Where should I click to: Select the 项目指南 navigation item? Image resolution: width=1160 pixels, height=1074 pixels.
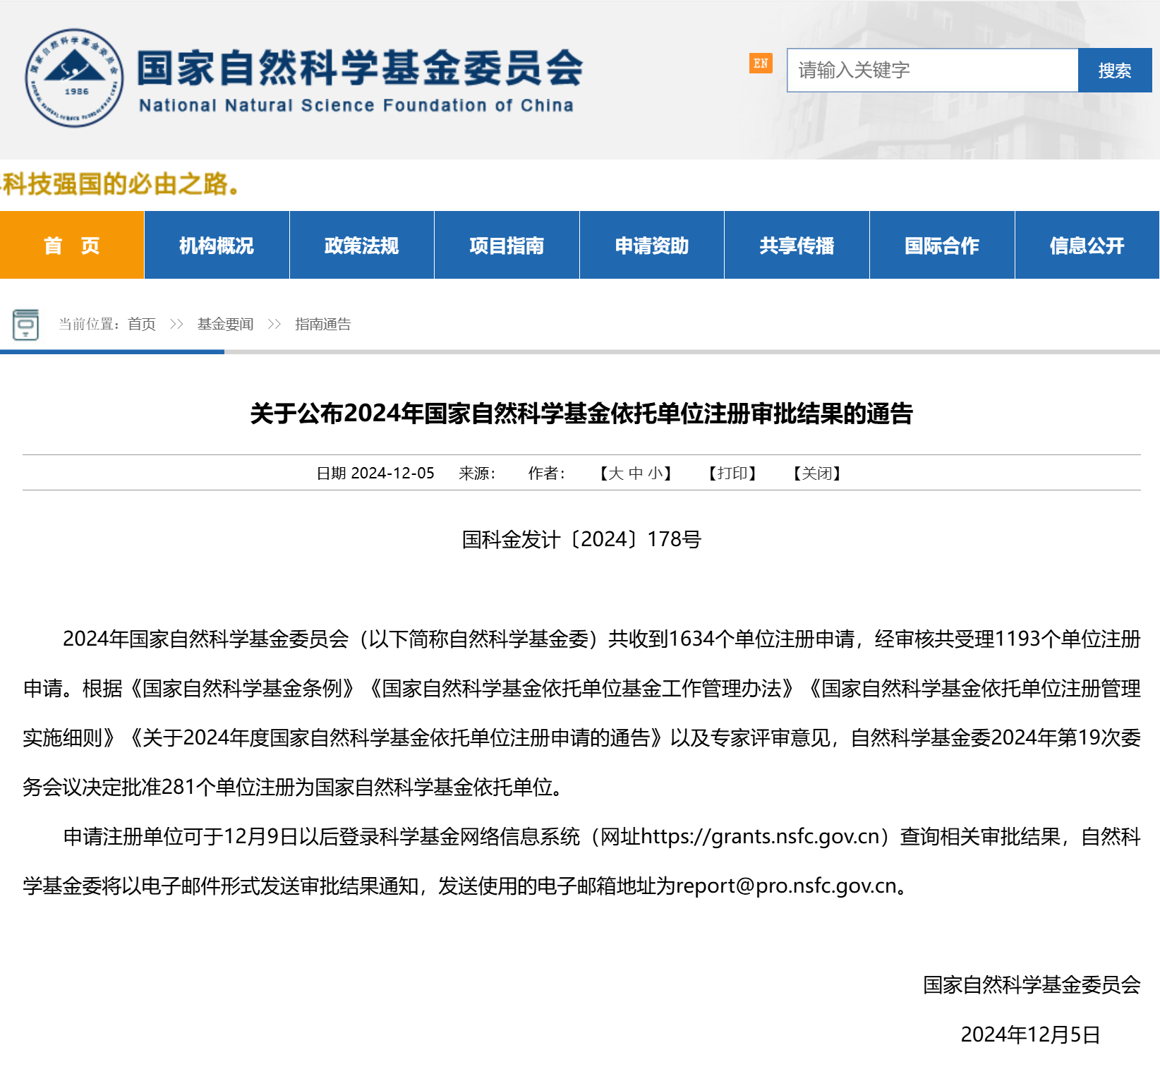tap(507, 246)
